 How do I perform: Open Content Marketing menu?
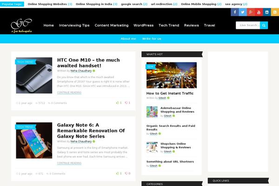click(x=112, y=25)
